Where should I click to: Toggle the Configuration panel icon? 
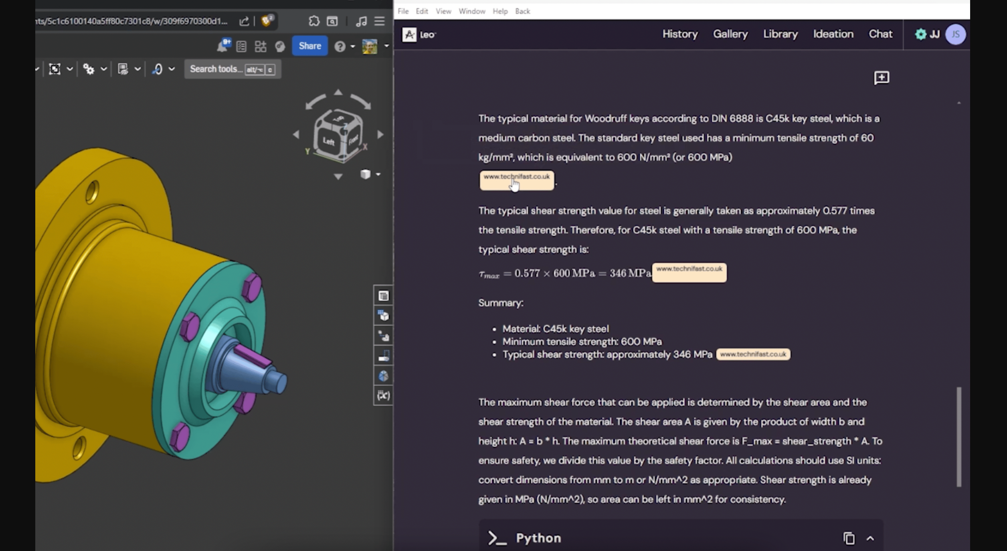(383, 316)
